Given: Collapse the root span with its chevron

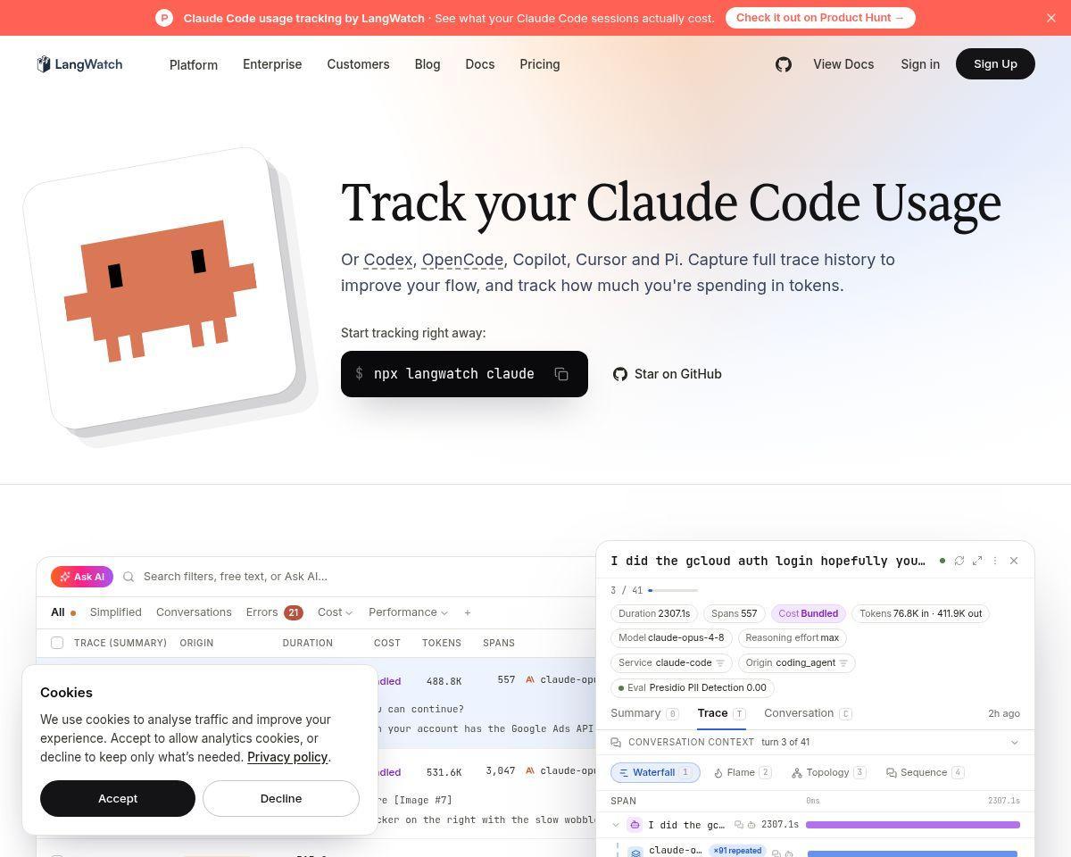Looking at the screenshot, I should [616, 825].
